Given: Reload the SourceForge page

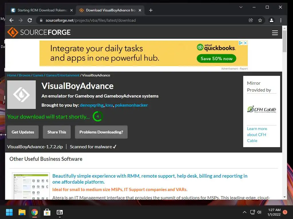Looking at the screenshot, I should 30,20.
